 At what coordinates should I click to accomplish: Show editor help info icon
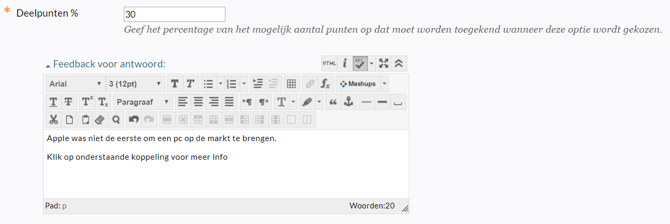click(x=345, y=63)
